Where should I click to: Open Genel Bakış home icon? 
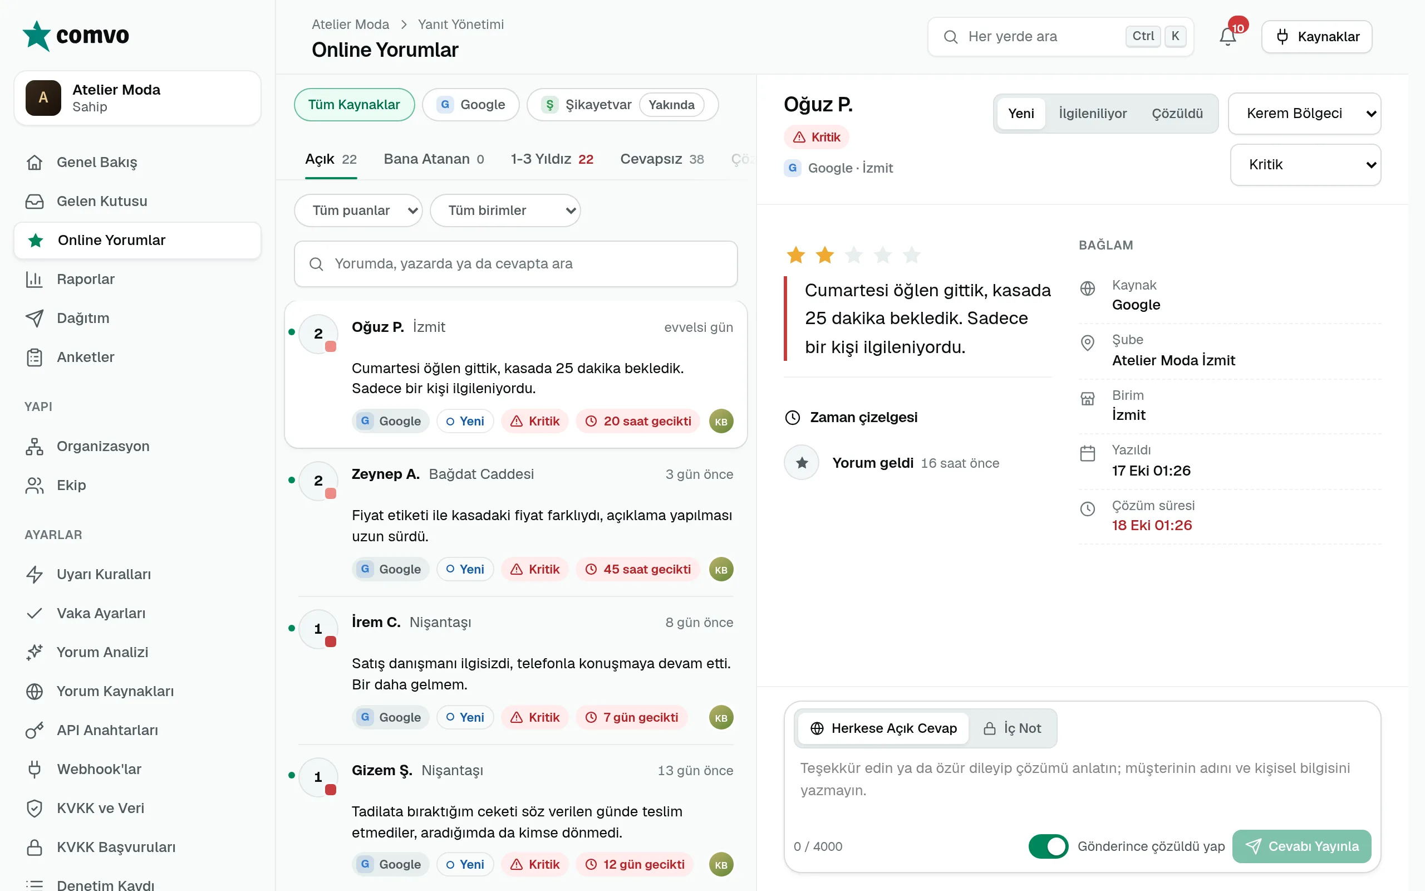(34, 162)
